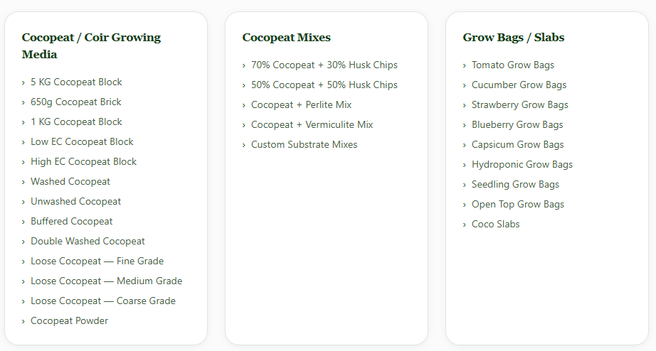Open Loose Cocopeat — Coarse Grade

coord(103,301)
